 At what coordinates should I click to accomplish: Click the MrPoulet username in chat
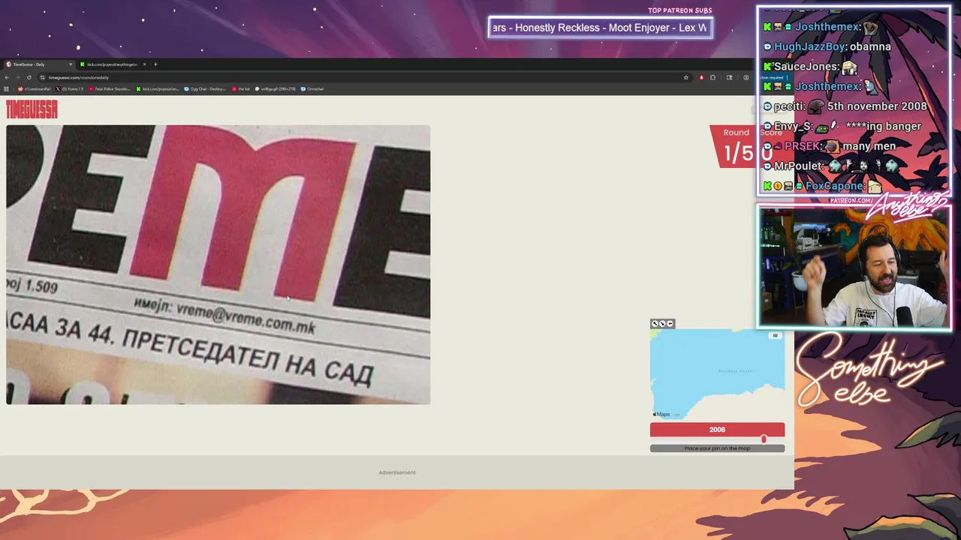click(800, 166)
